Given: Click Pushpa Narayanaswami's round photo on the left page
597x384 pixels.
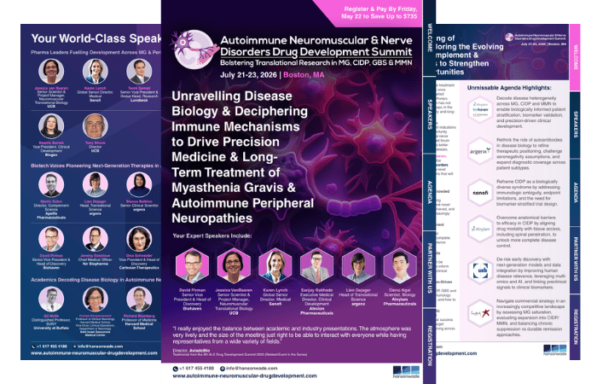Looking at the screenshot, I should [96, 299].
